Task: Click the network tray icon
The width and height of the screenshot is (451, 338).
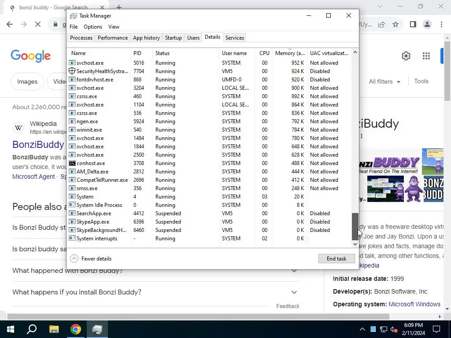Action: [384, 329]
